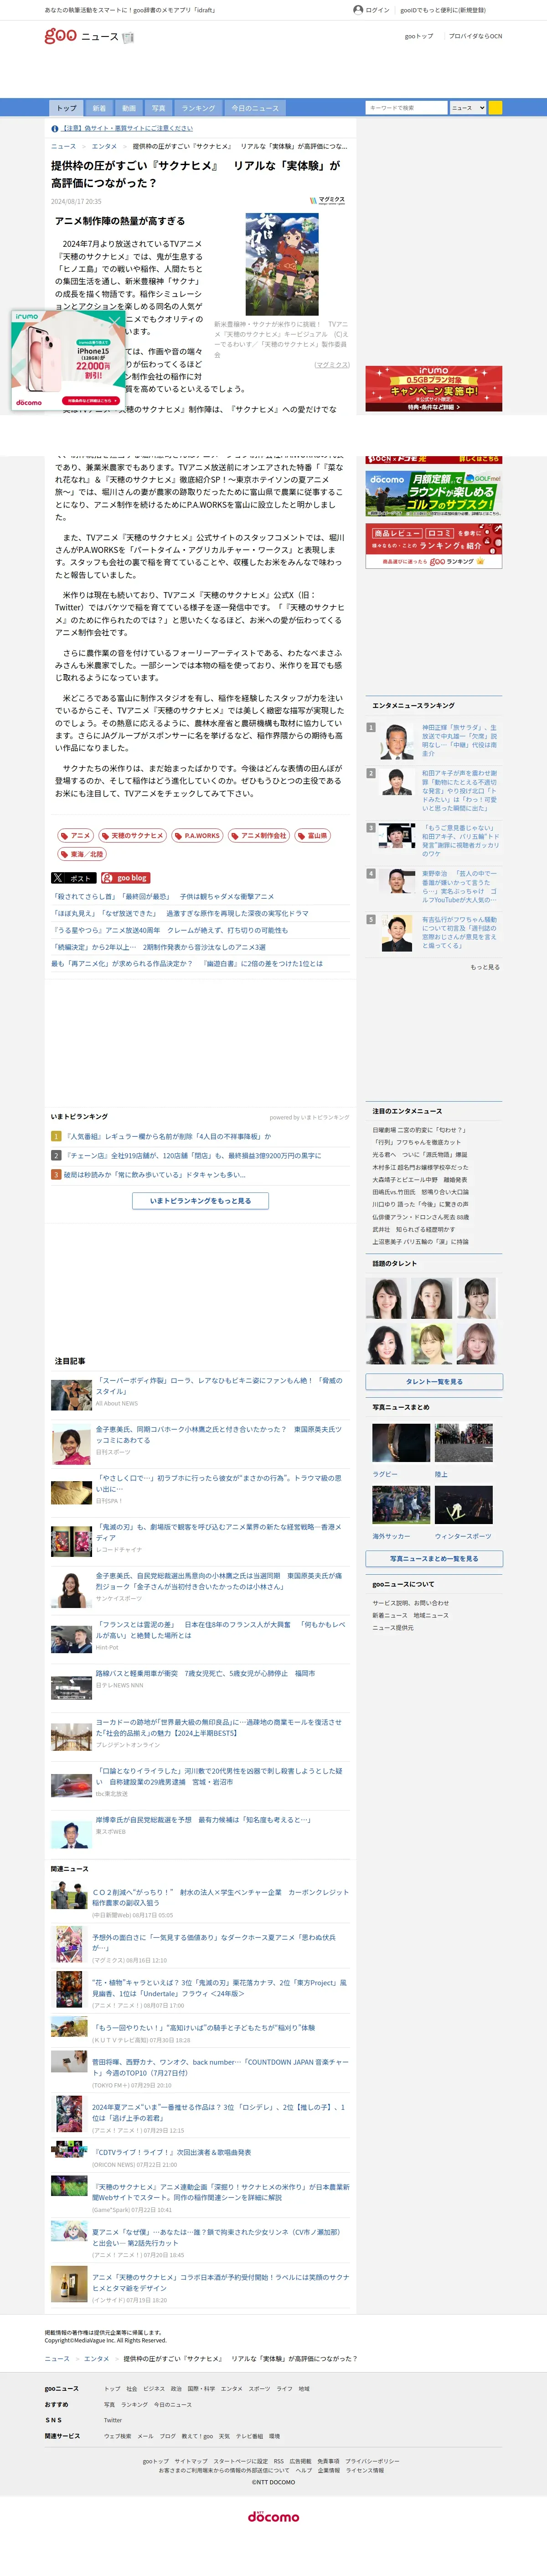Click the P.A.WORKS tag button

(x=197, y=835)
